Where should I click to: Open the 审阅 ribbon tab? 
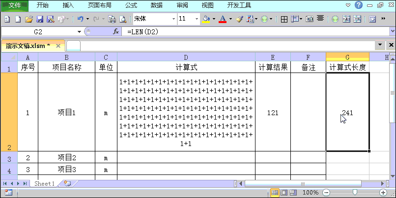point(182,5)
